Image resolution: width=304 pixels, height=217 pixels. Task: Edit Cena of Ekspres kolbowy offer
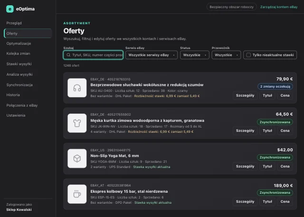[x=285, y=202]
